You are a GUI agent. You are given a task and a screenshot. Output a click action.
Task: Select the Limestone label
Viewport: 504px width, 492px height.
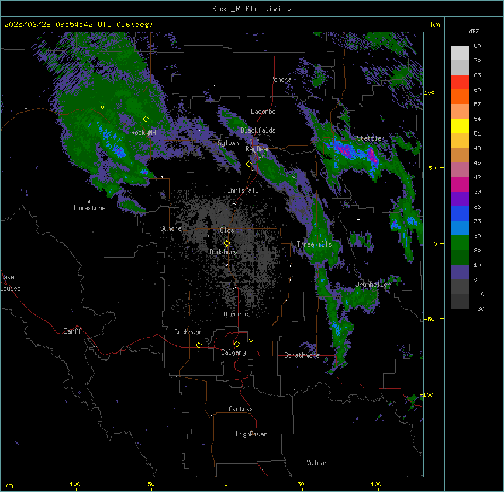tap(89, 208)
